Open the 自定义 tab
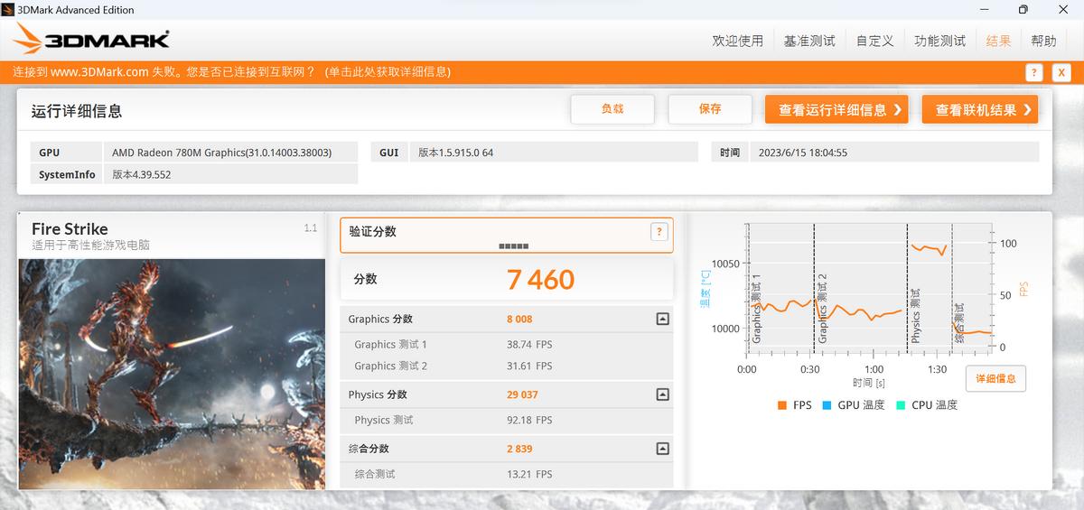The width and height of the screenshot is (1084, 510). coord(874,41)
